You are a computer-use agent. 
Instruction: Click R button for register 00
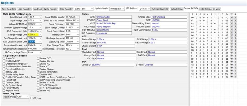pos(235,17)
